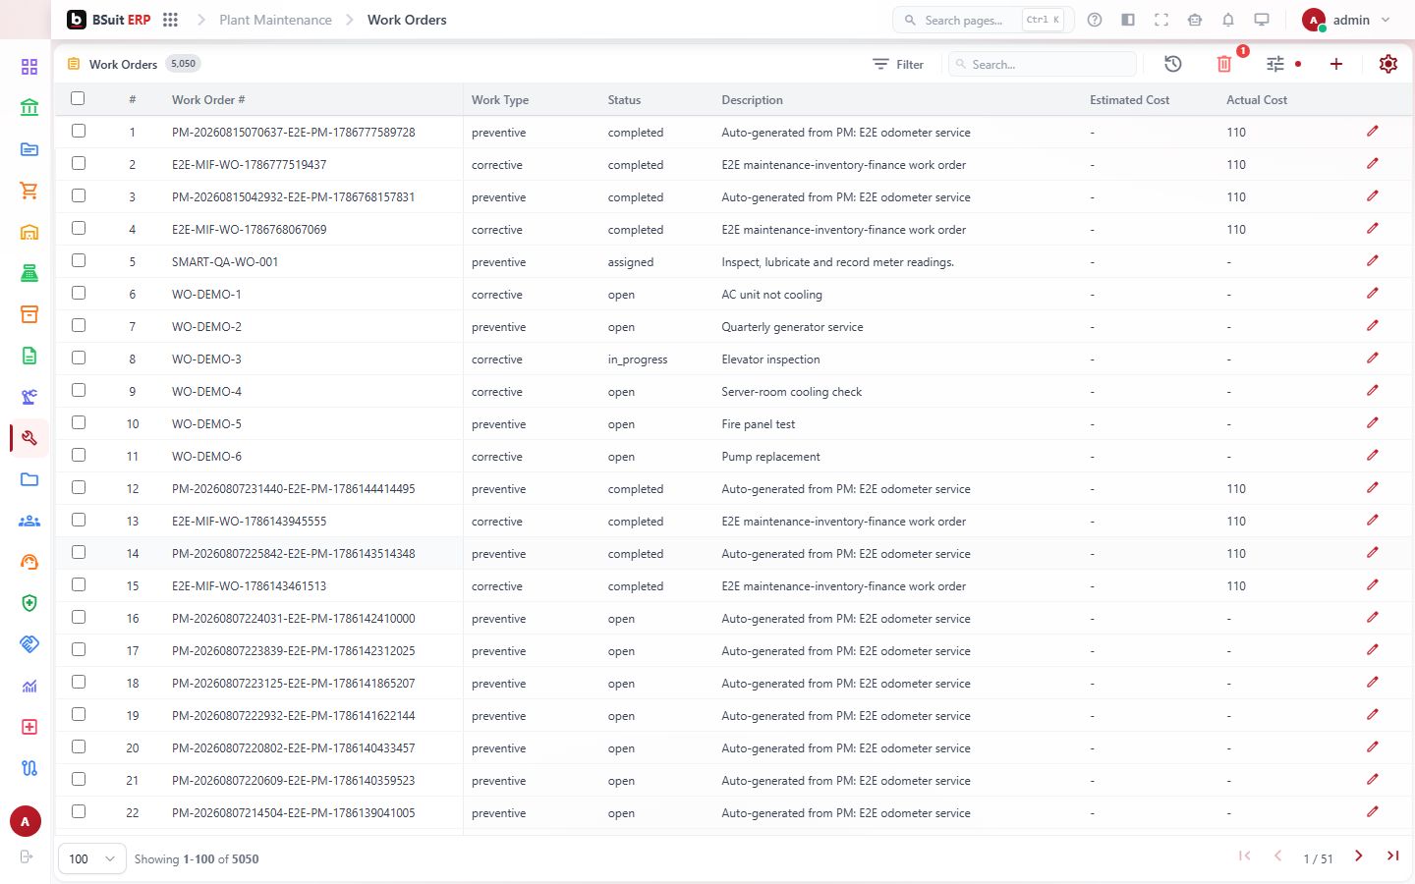Open the help question mark icon
The image size is (1415, 884).
pos(1095,20)
